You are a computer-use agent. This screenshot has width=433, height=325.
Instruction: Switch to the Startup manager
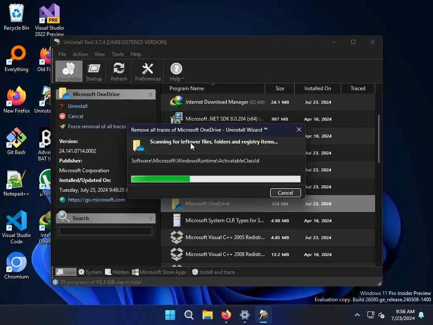point(93,72)
